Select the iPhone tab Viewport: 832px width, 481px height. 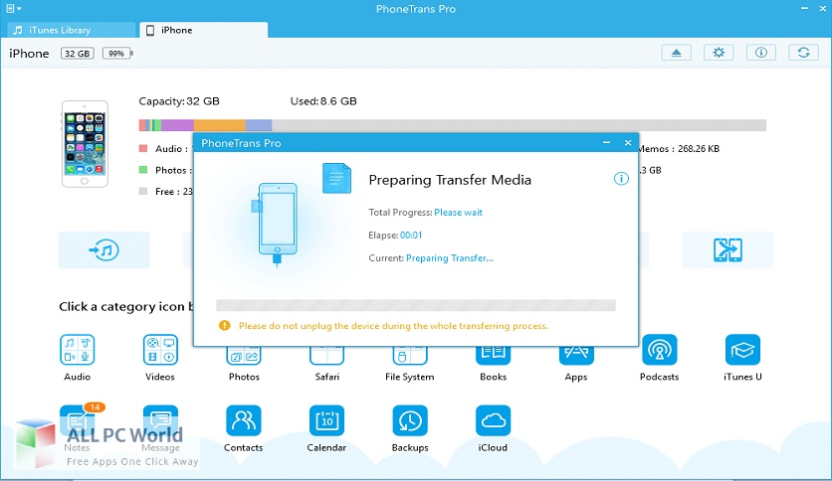(204, 30)
